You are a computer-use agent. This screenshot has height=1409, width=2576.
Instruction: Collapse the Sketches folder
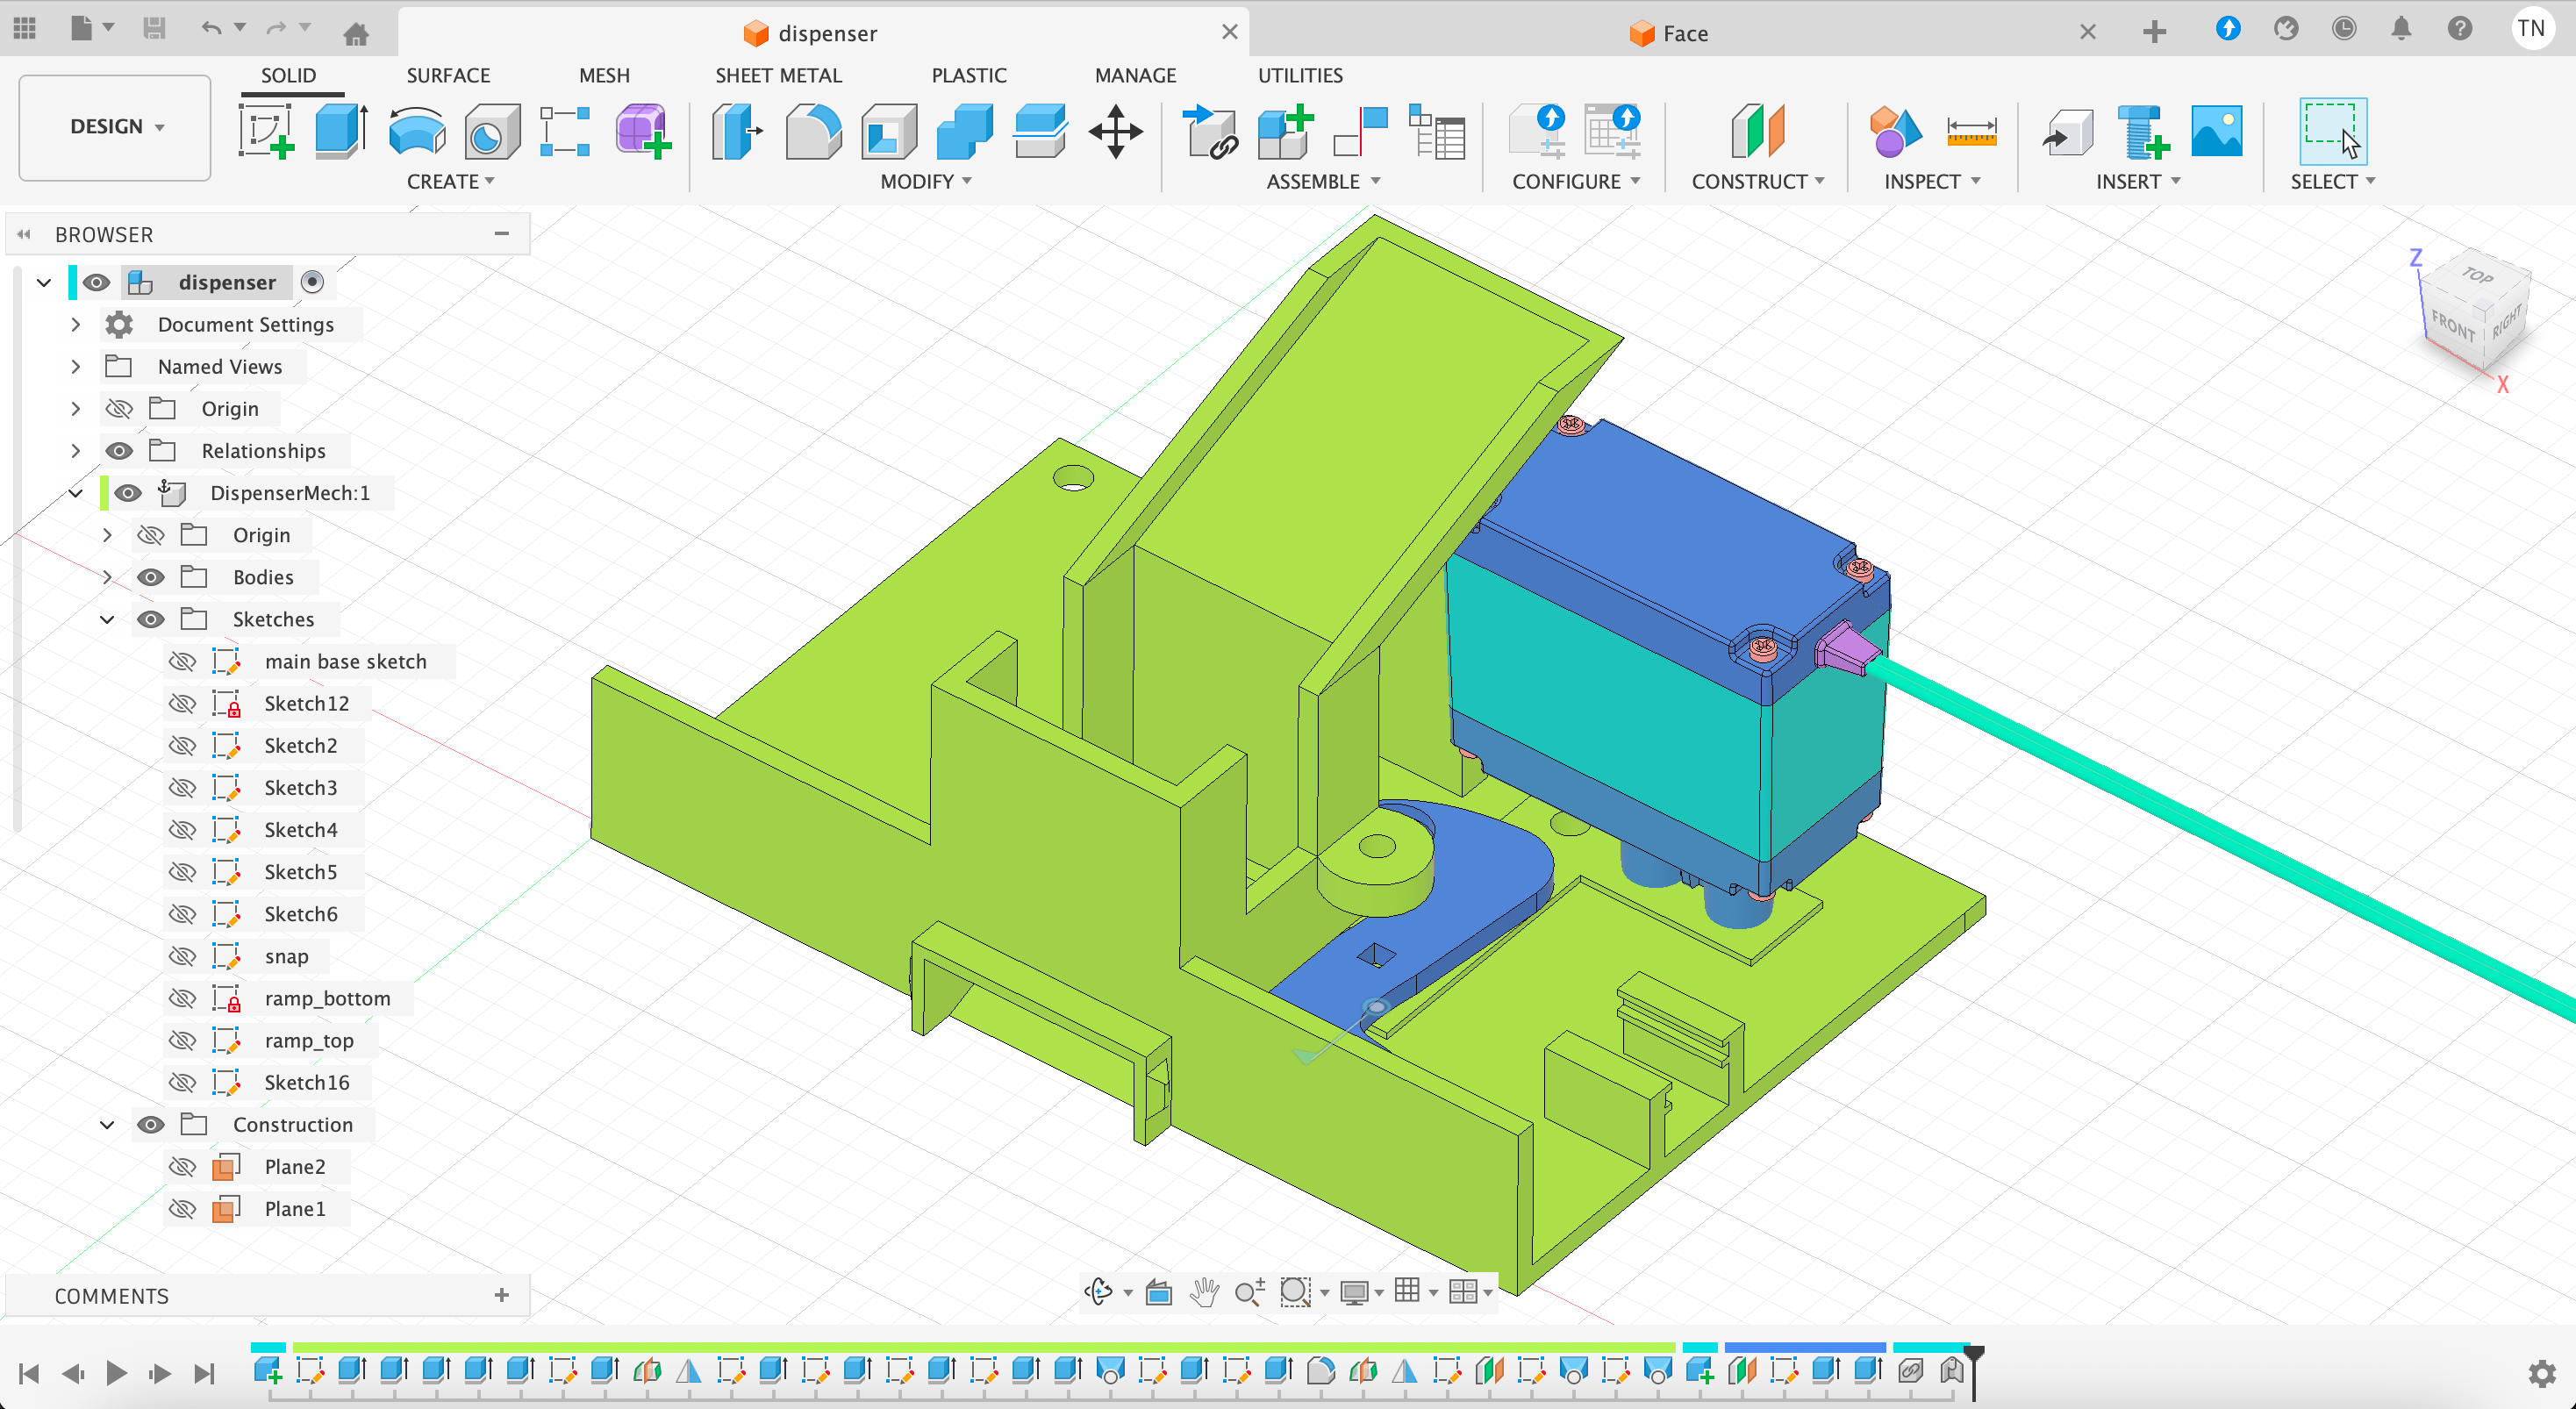(107, 619)
